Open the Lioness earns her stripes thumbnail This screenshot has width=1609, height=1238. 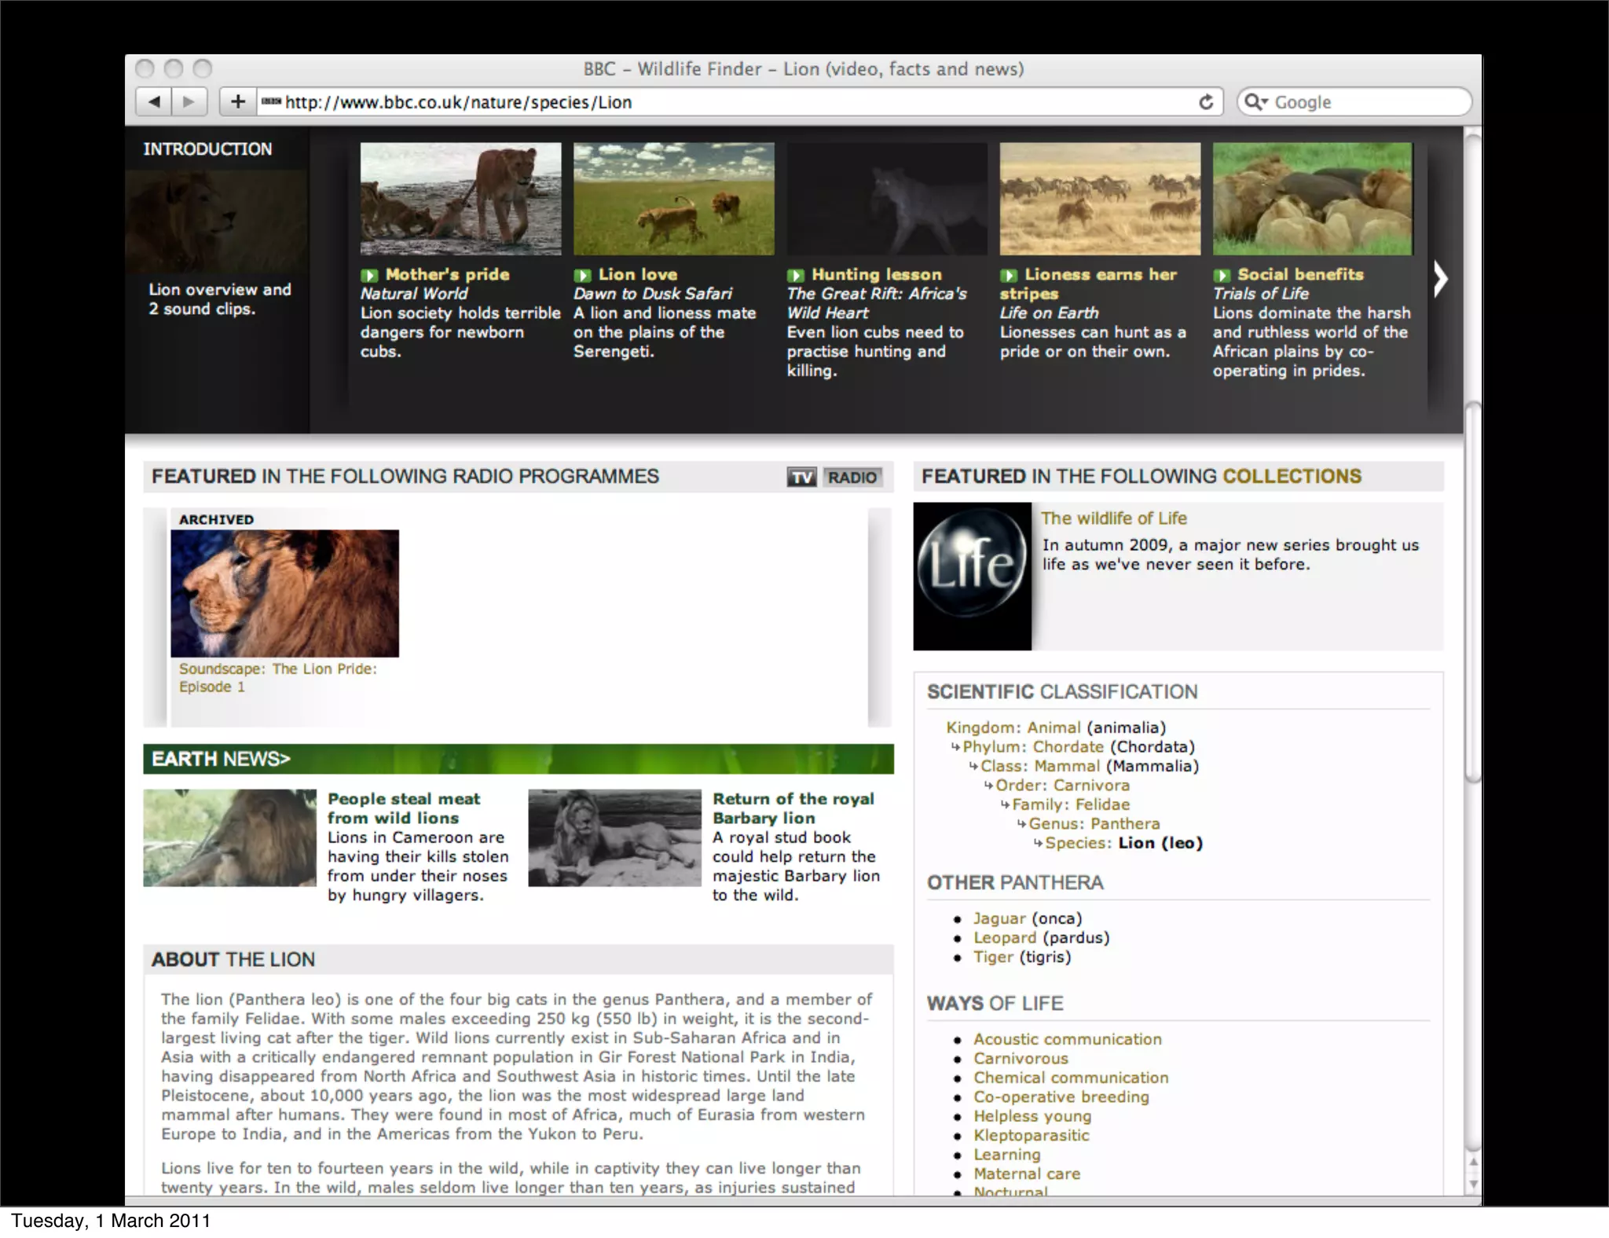tap(1100, 199)
